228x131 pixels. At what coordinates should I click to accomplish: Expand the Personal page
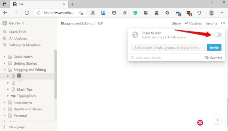click(4, 116)
